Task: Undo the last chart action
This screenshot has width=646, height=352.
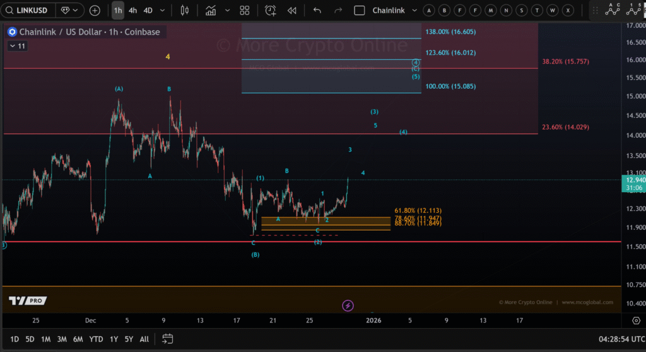Action: pos(317,11)
